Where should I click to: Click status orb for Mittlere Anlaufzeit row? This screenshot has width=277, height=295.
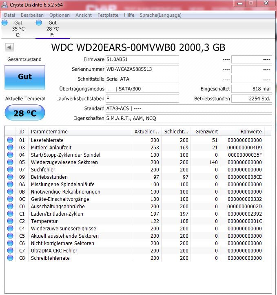click(x=10, y=147)
